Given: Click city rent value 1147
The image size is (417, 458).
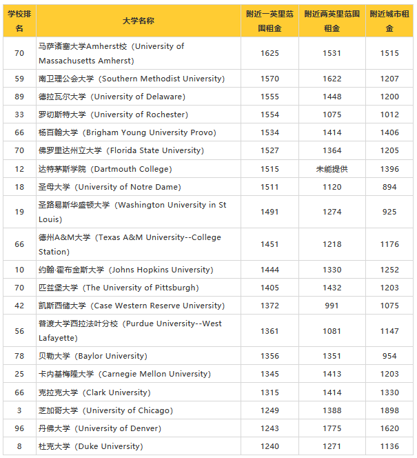Looking at the screenshot, I should coord(389,331).
